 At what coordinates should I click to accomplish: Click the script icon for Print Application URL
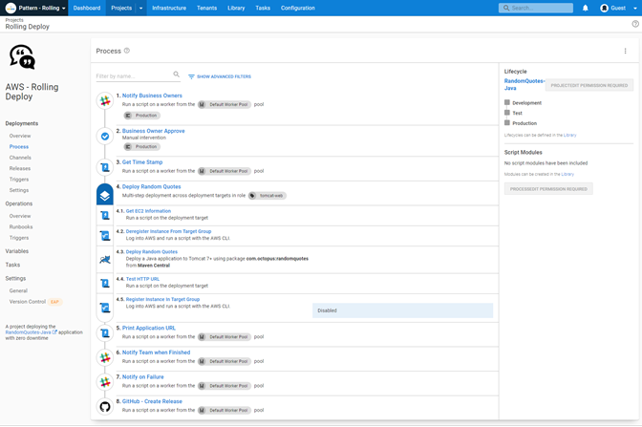pos(105,333)
